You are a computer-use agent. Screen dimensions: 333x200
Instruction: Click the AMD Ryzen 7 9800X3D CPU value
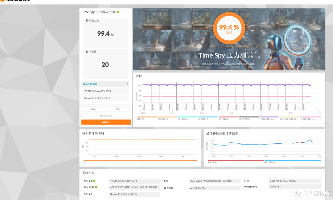215,181
